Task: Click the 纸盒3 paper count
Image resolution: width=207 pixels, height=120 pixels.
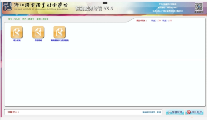Action: click(167, 21)
